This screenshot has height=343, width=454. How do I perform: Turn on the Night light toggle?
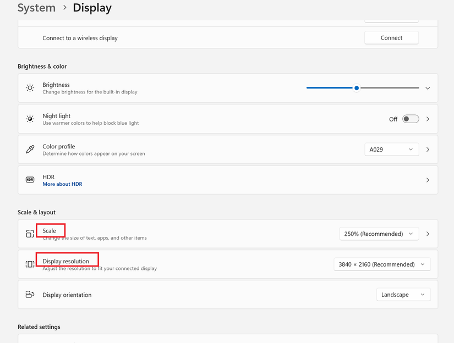pyautogui.click(x=411, y=119)
